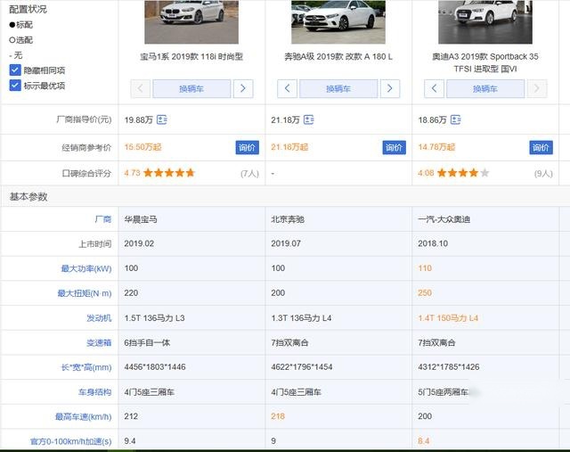Click the 长*宽*高(mm) parameter label
The image size is (570, 452).
(x=86, y=367)
